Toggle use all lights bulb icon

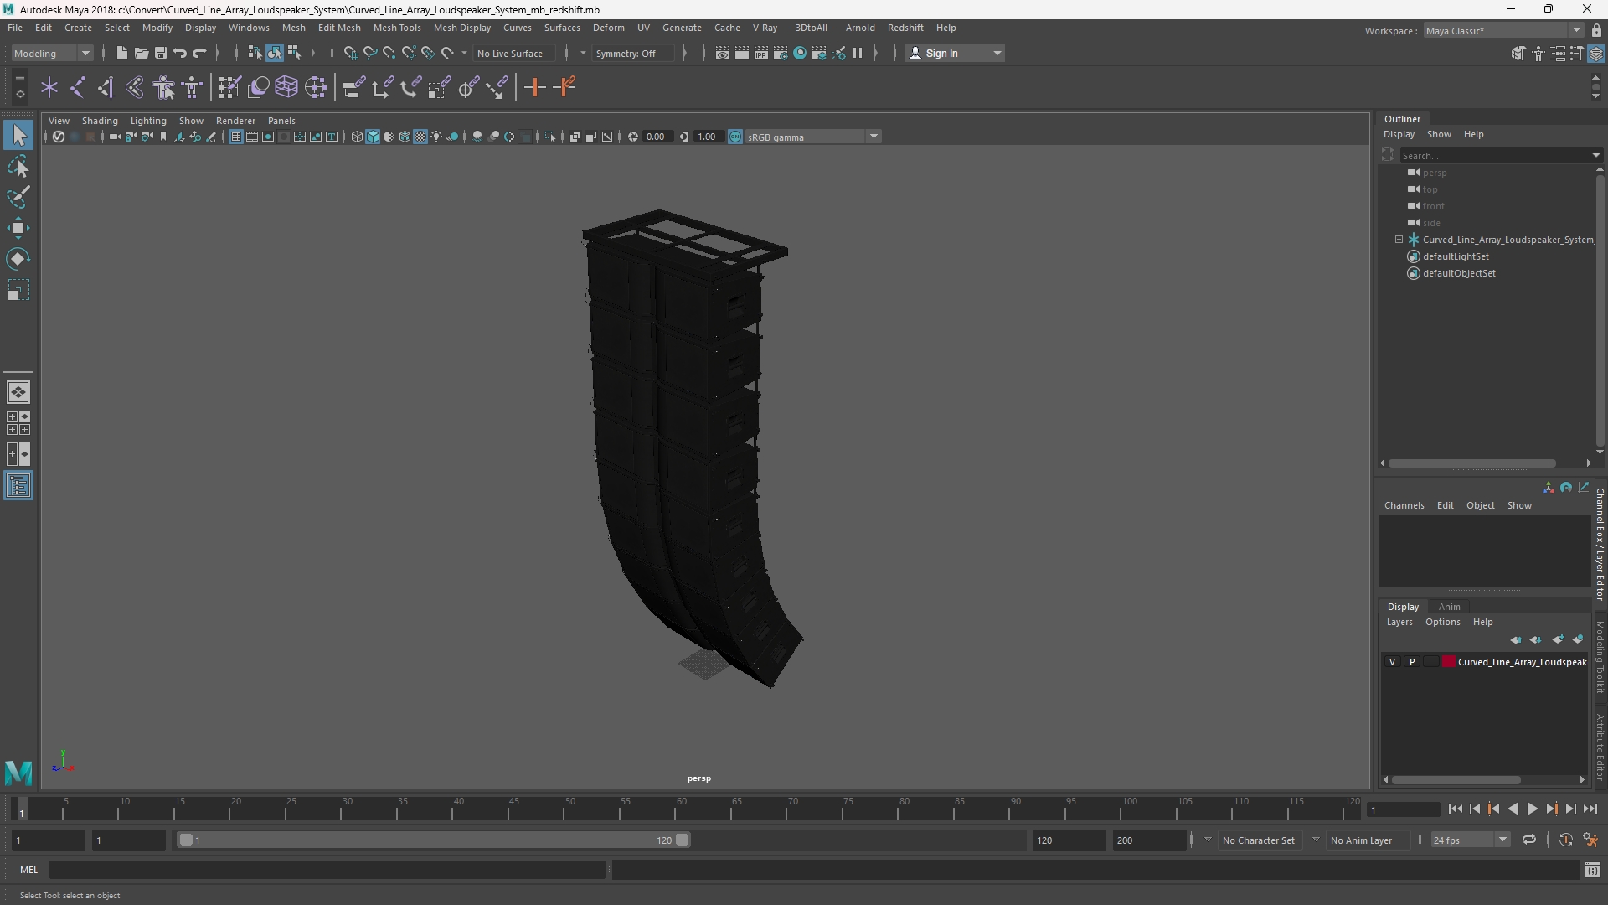point(436,137)
